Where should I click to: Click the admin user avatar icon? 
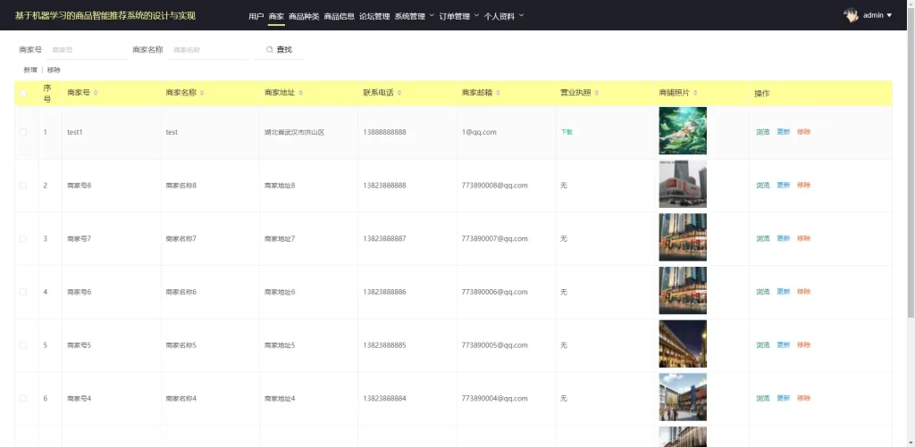pos(852,15)
